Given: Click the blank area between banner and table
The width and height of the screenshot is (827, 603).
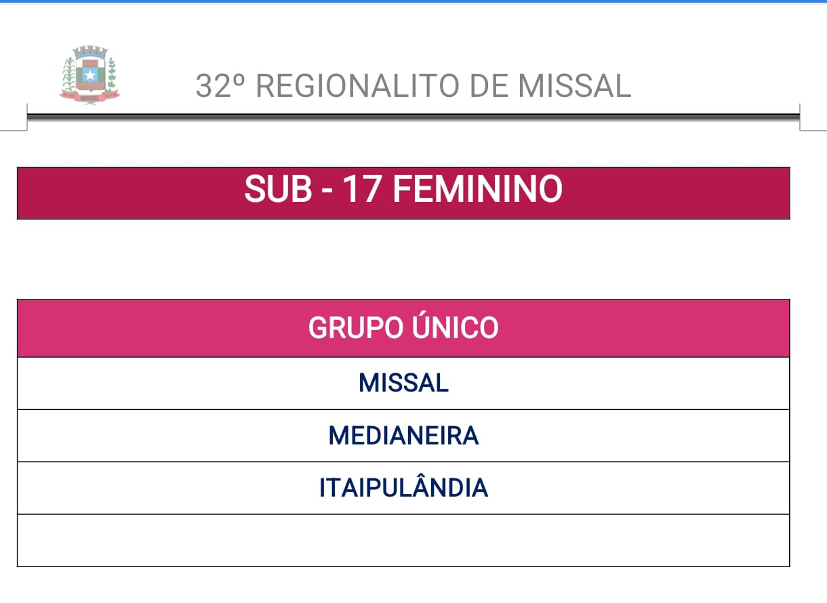Looking at the screenshot, I should point(403,259).
